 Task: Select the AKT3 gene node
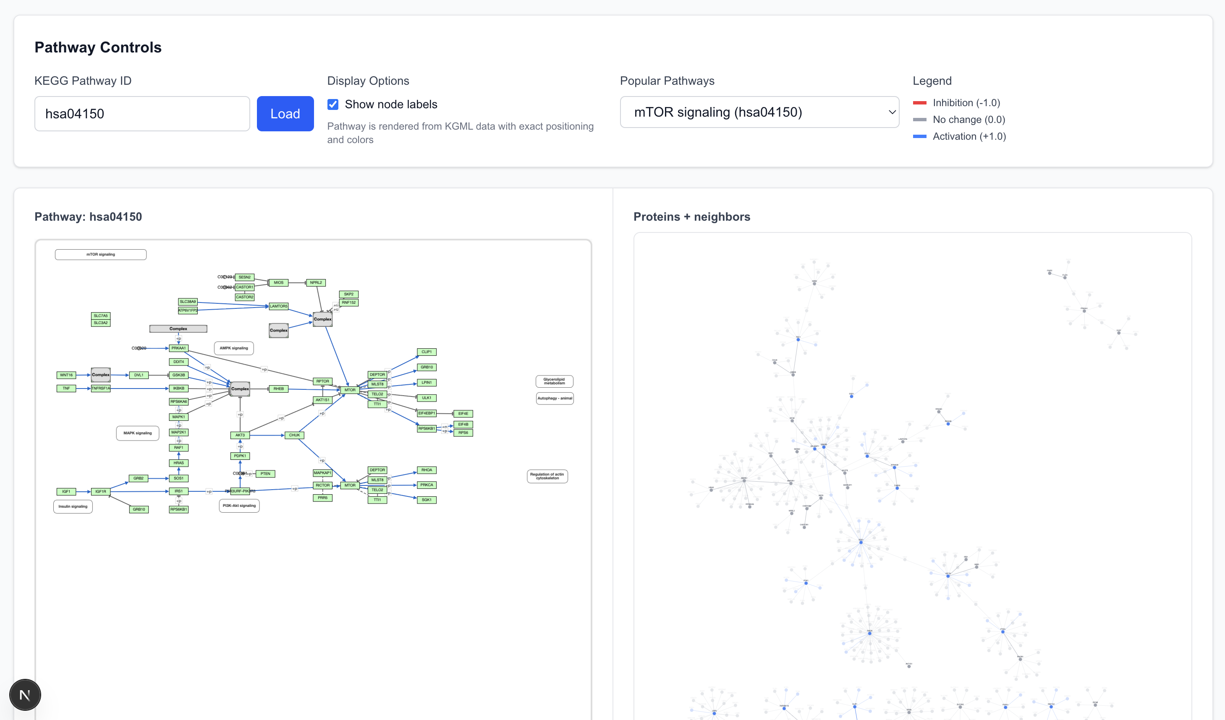(240, 435)
